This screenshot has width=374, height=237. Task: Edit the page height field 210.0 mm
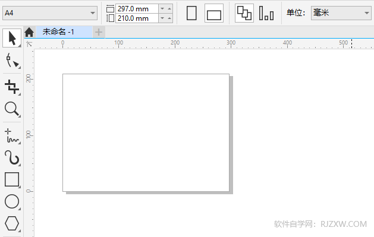tap(137, 18)
